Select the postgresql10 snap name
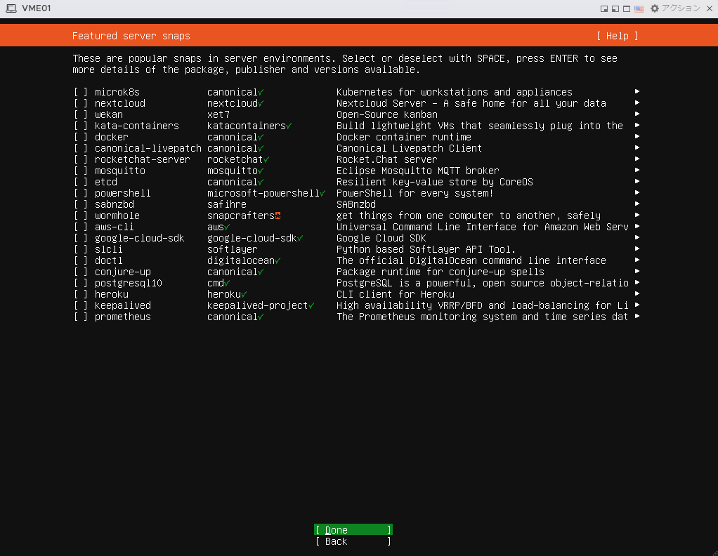 [x=128, y=283]
